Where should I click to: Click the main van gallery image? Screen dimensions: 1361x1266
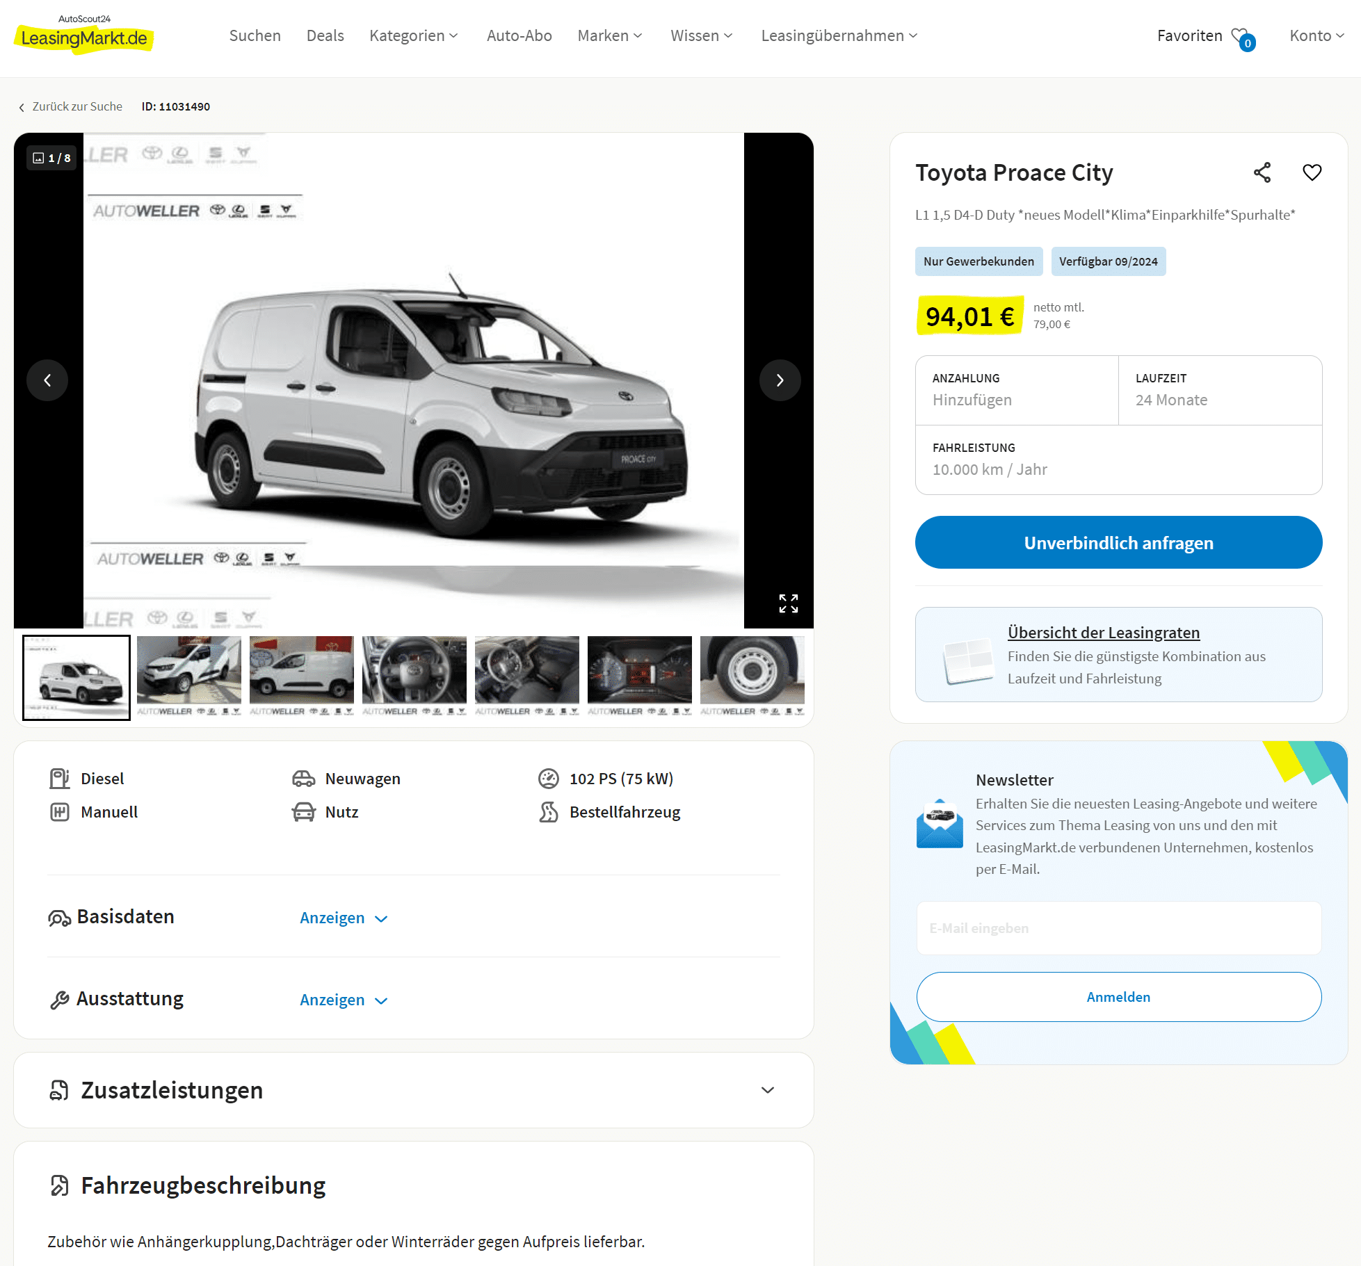[414, 380]
